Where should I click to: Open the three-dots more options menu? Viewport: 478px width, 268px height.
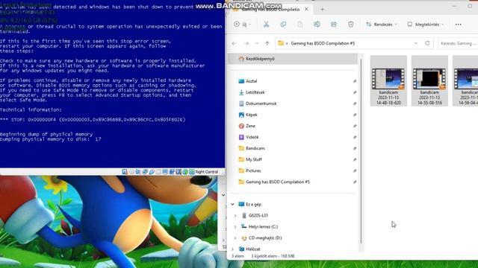pyautogui.click(x=458, y=25)
